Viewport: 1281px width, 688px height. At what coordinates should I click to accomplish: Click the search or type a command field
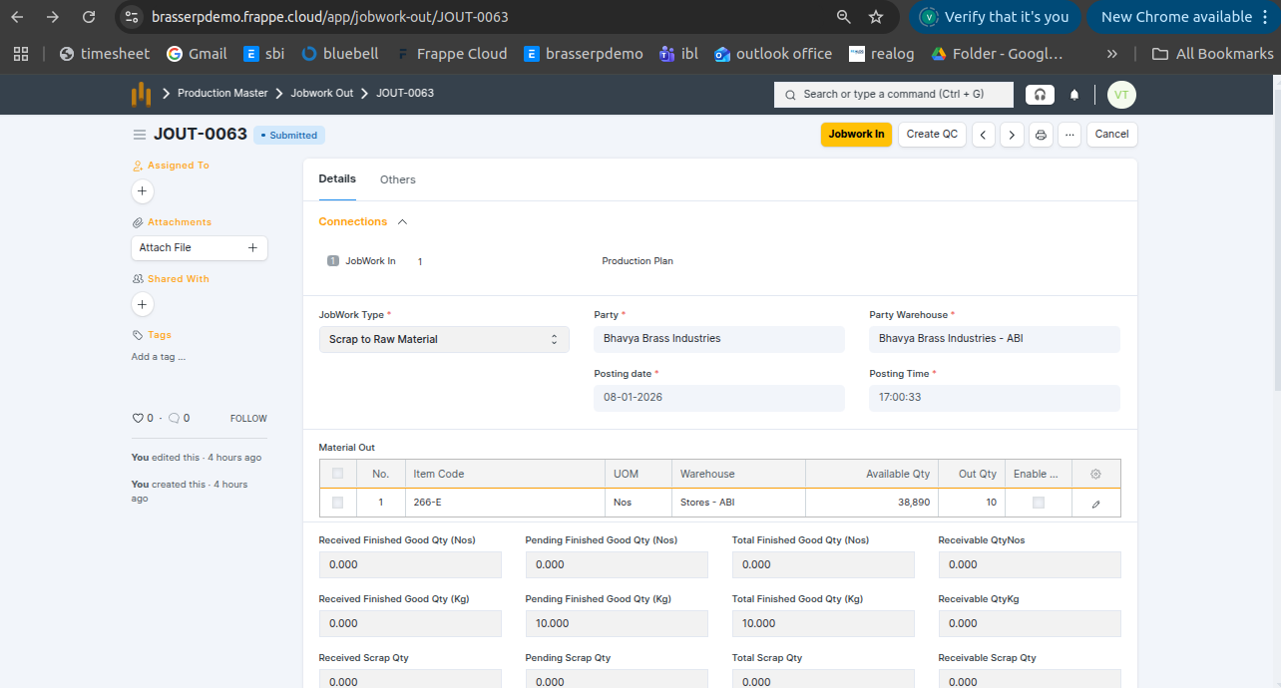(893, 95)
